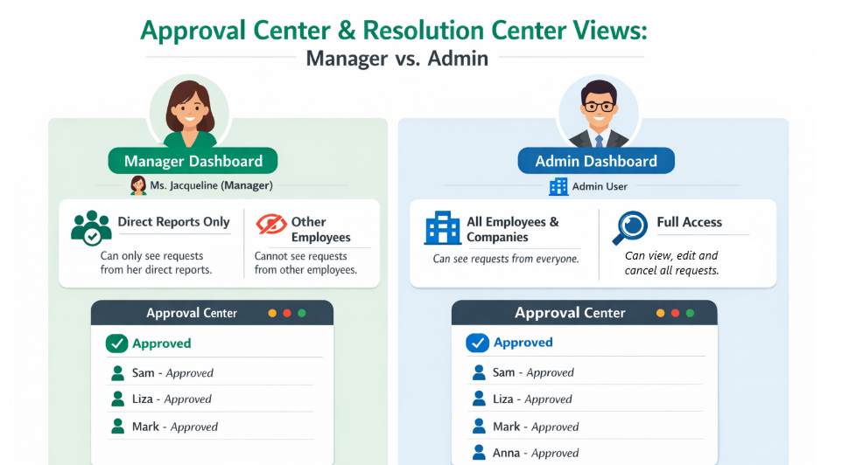Viewport: 863px width, 465px height.
Task: Click the person icon next to Mark in manager list
Action: (x=117, y=427)
